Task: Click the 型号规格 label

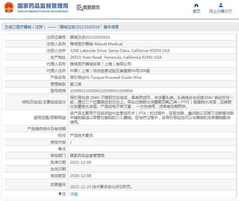Action: coord(58,91)
